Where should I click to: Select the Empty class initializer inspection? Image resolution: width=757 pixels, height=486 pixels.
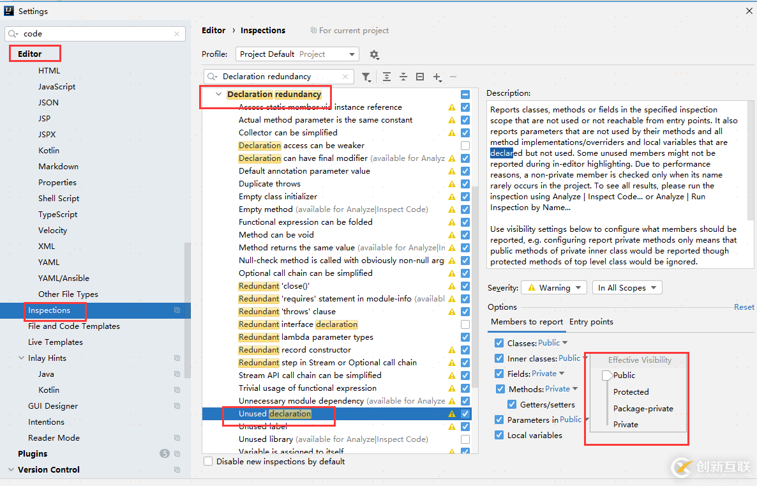pyautogui.click(x=278, y=197)
